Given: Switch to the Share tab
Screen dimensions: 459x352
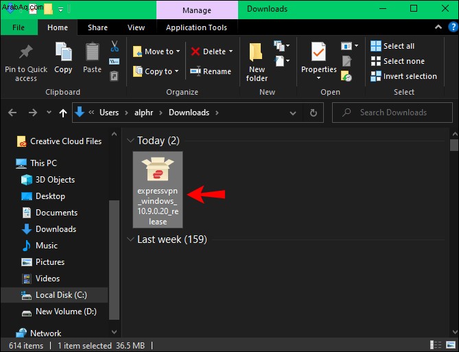Looking at the screenshot, I should tap(98, 27).
